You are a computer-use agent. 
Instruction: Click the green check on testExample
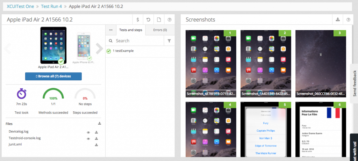pos(109,51)
